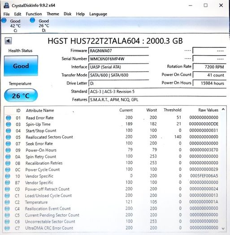This screenshot has height=235, width=230.
Task: Click the status icon of Read Error Rate row
Action: [9, 118]
